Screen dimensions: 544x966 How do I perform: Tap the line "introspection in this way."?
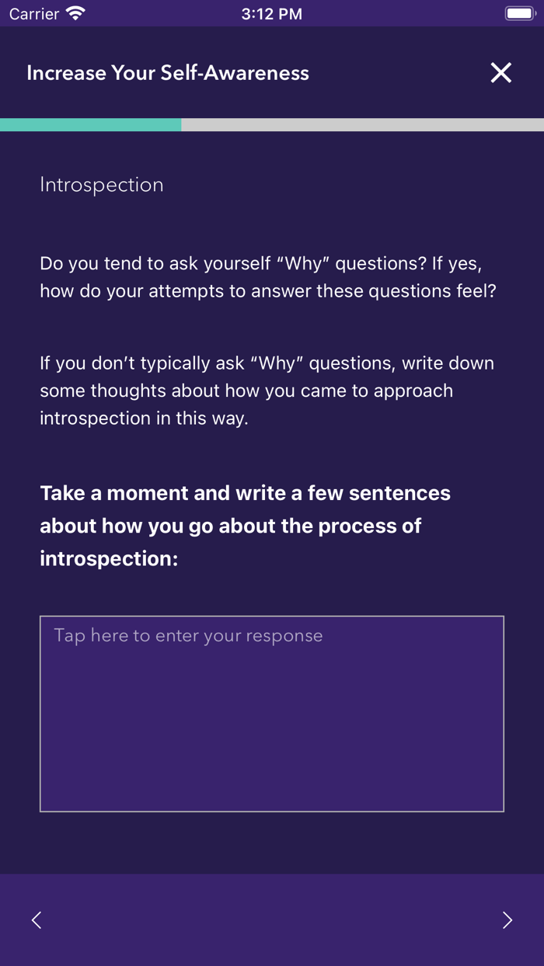pos(144,418)
